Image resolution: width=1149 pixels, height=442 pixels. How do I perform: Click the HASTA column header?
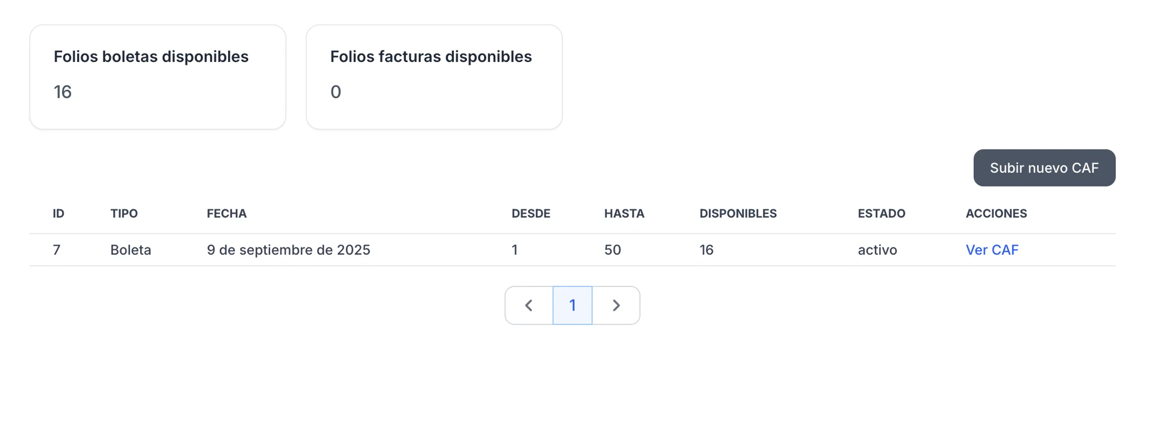pos(624,214)
